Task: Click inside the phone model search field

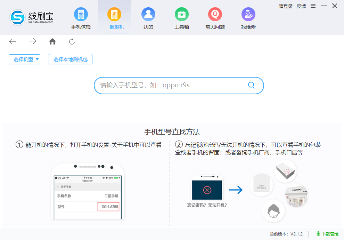Action: pos(167,85)
